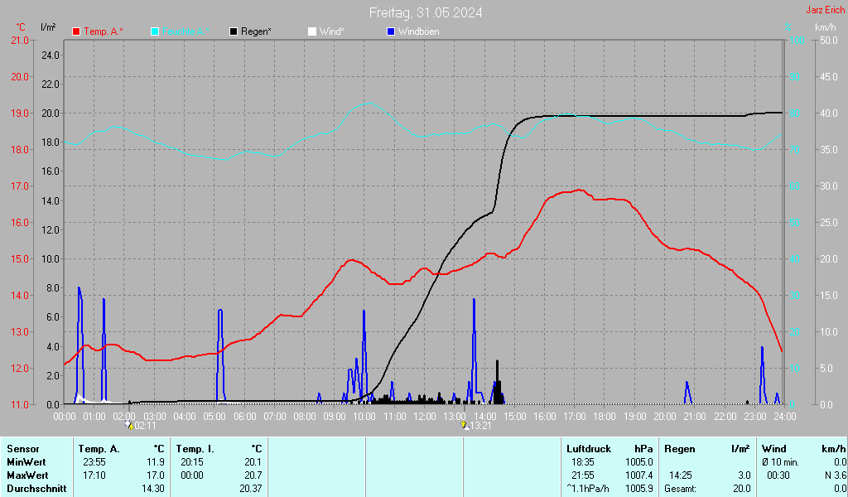The width and height of the screenshot is (848, 497).
Task: Click the '02:11' moon event time label
Action: pyautogui.click(x=146, y=426)
